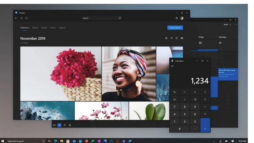Click the select-photos checkbox icon

[166, 38]
